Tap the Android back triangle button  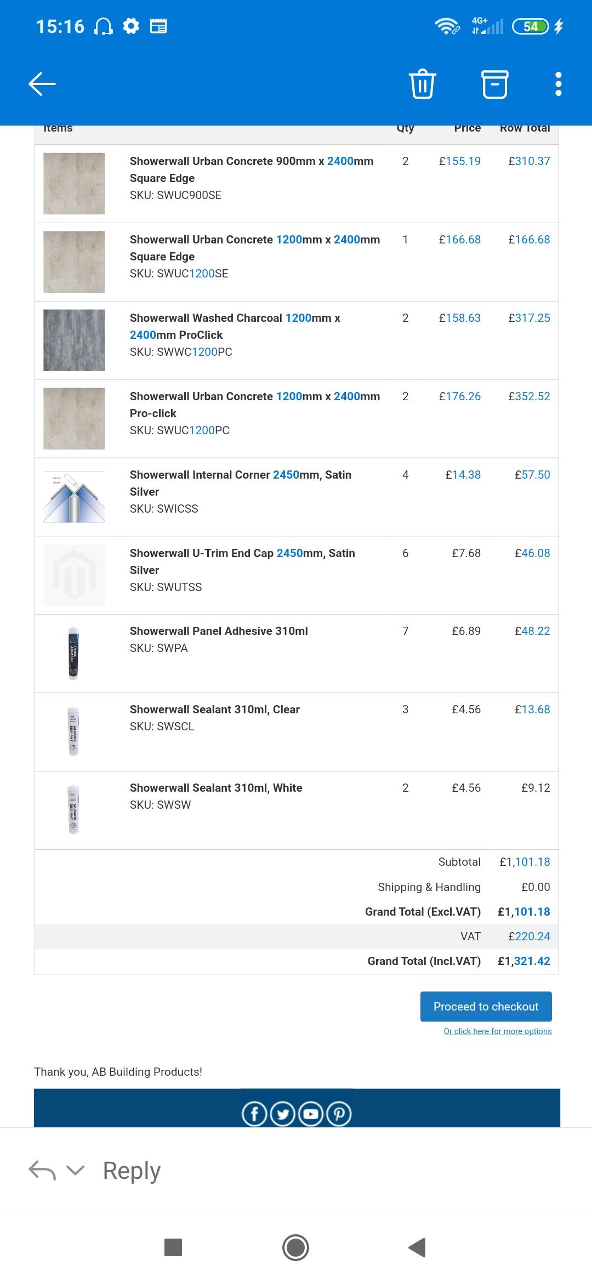417,1247
